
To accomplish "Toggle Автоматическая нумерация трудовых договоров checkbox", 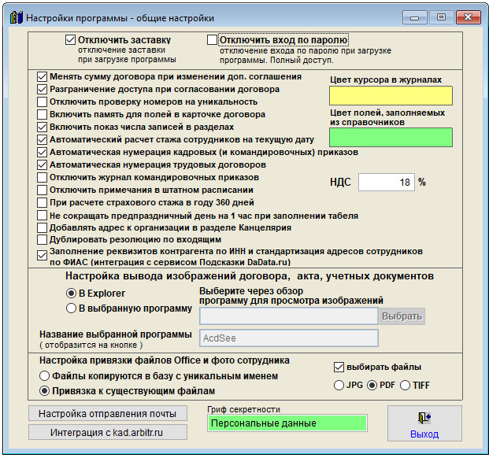I will (42, 164).
